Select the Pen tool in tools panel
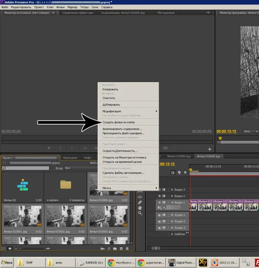259x268 pixels. [140, 202]
